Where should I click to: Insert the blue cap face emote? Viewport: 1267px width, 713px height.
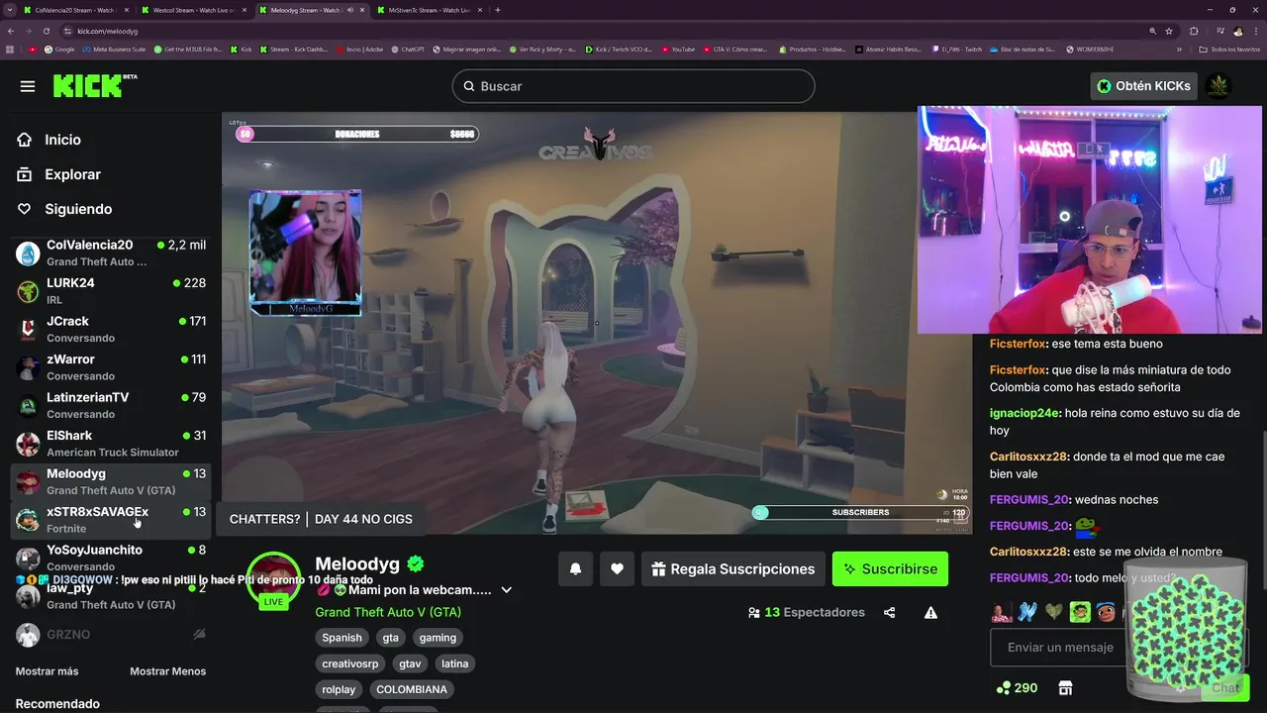[x=1106, y=612]
